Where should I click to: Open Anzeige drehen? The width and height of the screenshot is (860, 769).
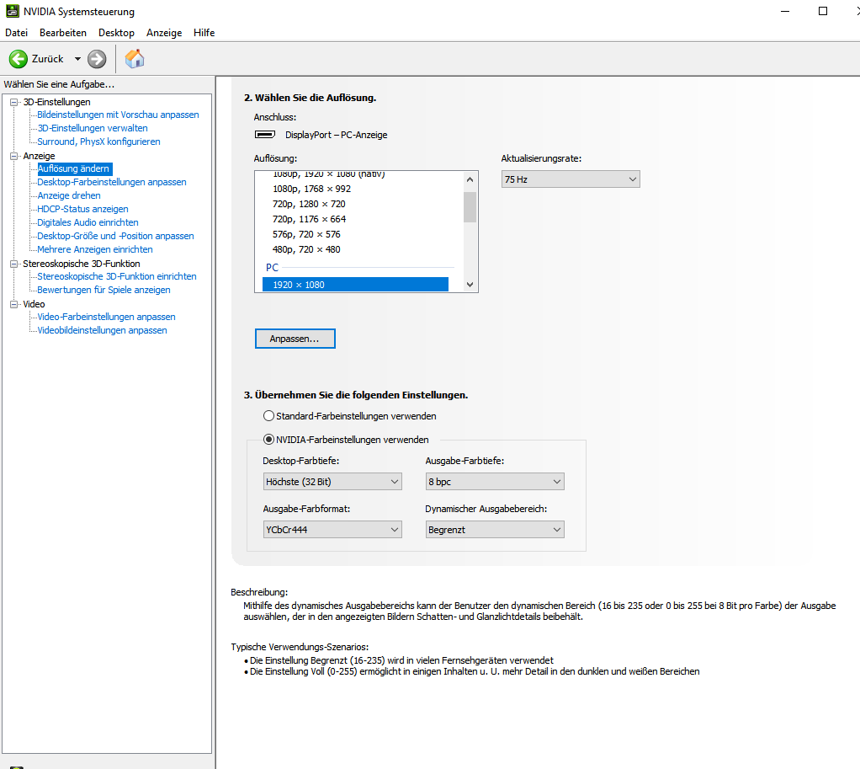(69, 195)
